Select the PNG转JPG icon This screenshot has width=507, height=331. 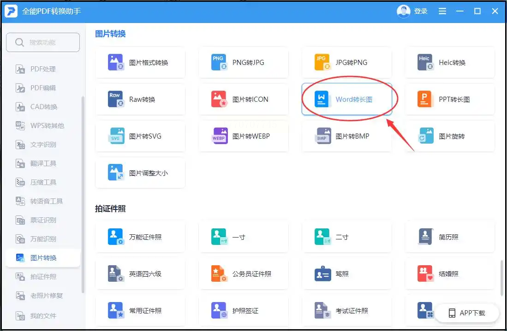click(219, 62)
